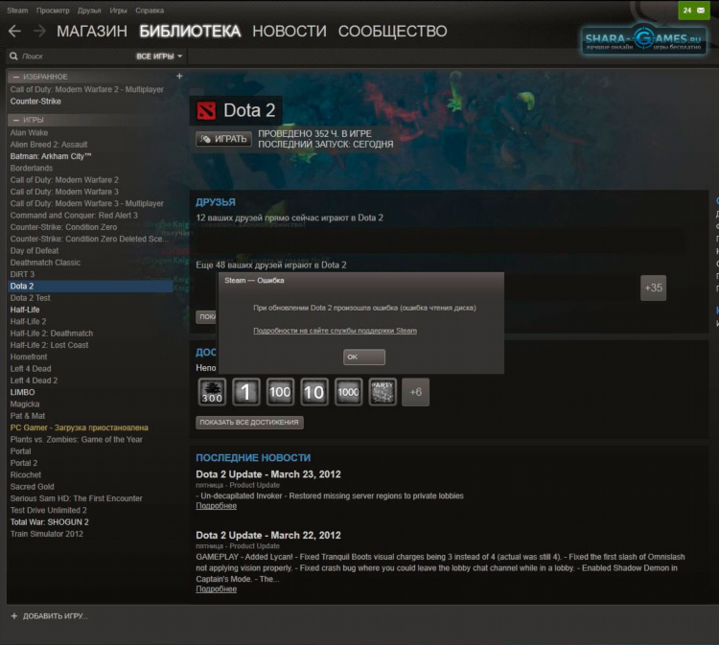Click ПОКАЗАТЬ ВСЕ ДОСТИЖЕНИЯ button
The width and height of the screenshot is (719, 645).
click(249, 423)
